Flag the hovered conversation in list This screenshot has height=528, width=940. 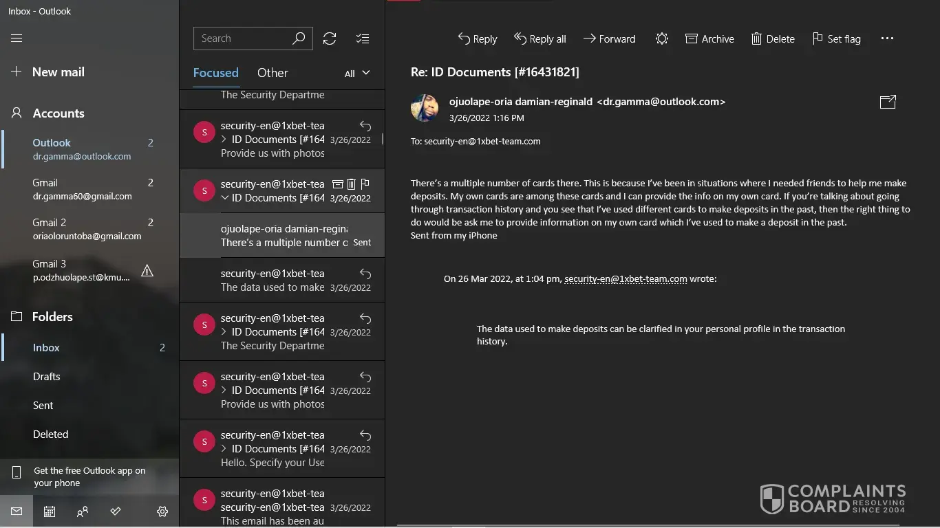click(365, 184)
